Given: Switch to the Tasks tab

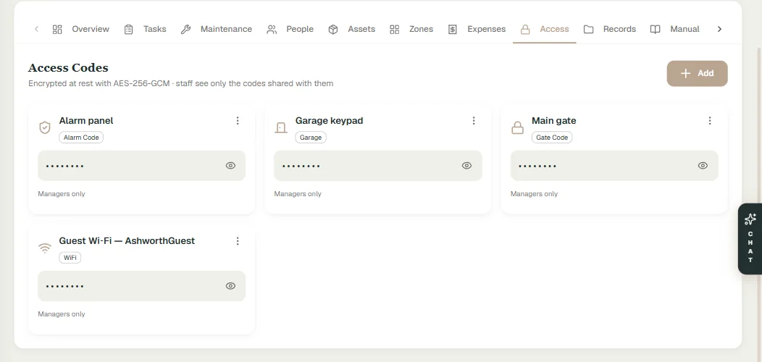Looking at the screenshot, I should pyautogui.click(x=146, y=29).
